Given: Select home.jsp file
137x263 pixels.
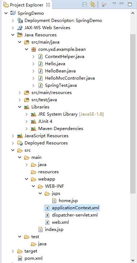Looking at the screenshot, I should [x=68, y=201].
